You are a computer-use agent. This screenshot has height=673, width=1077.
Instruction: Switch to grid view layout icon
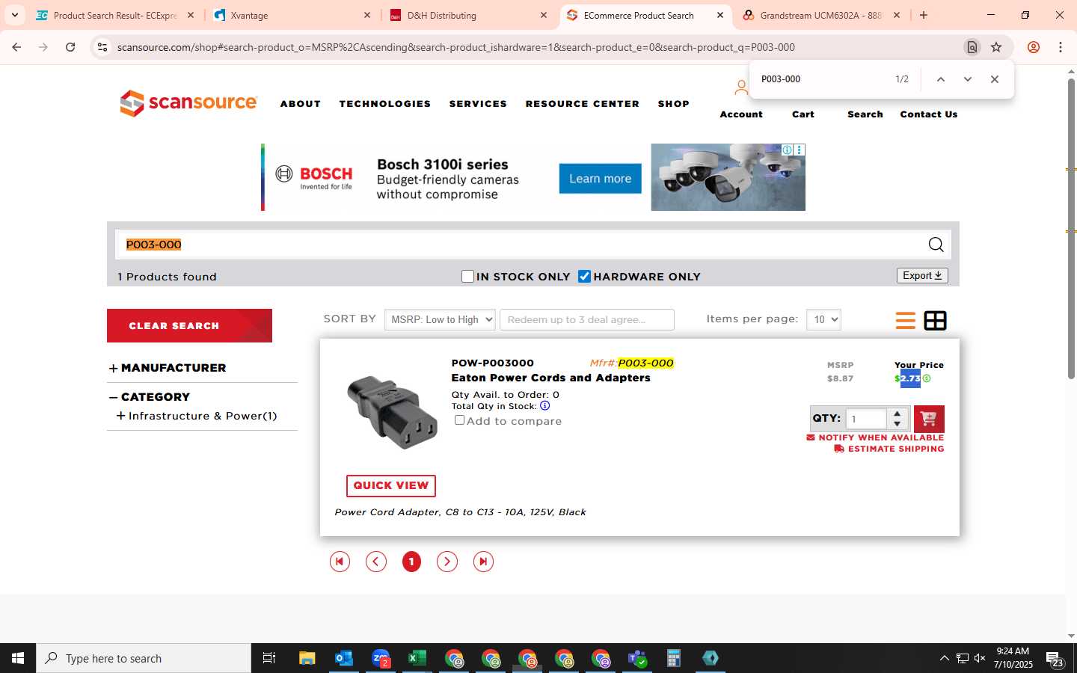pos(935,320)
